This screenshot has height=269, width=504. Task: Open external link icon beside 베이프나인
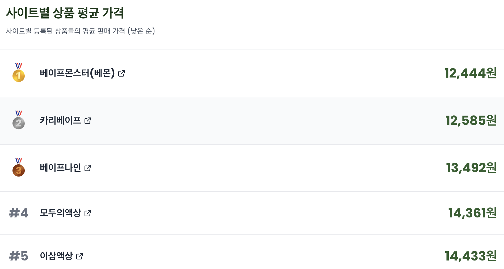click(x=88, y=168)
